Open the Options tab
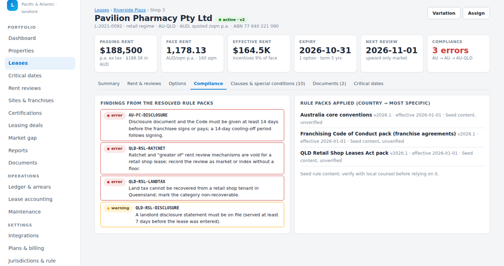This screenshot has height=266, width=504. tap(177, 84)
